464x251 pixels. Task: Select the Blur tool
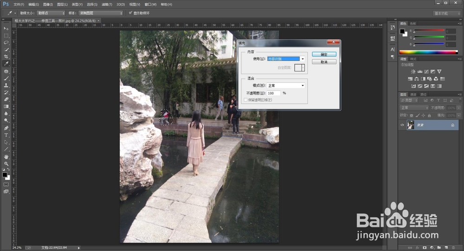point(6,114)
